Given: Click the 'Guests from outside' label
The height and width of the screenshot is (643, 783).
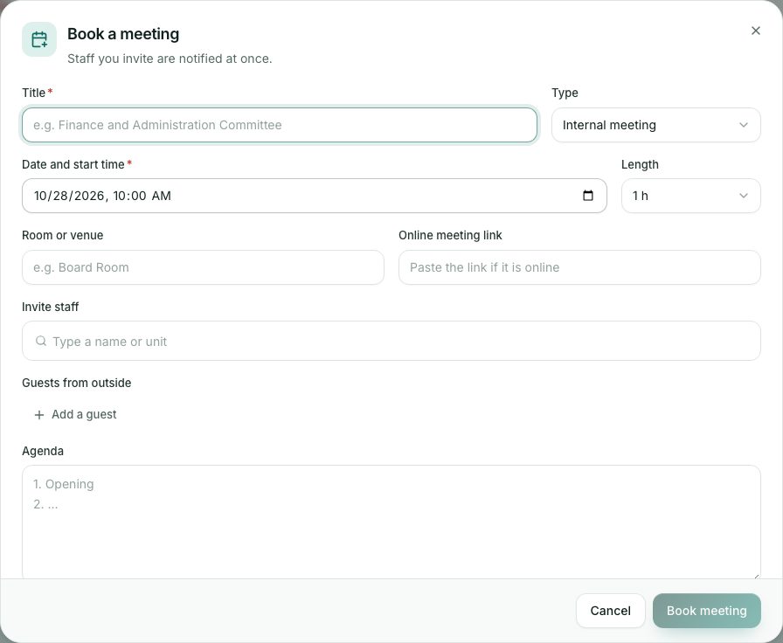Looking at the screenshot, I should (x=76, y=383).
